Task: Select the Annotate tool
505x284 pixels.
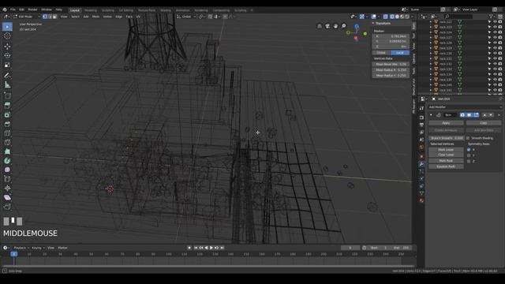Action: (x=7, y=76)
